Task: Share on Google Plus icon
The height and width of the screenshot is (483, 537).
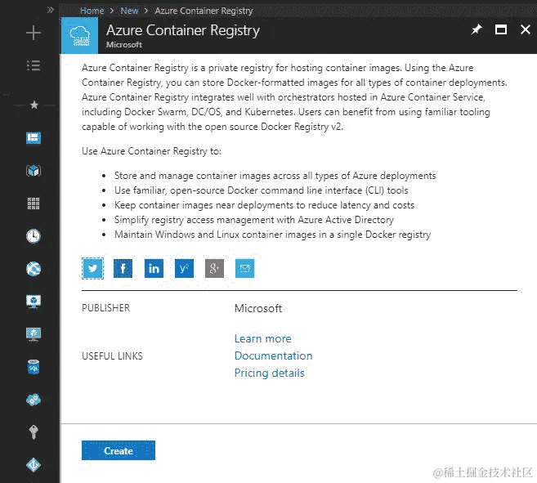Action: point(214,268)
